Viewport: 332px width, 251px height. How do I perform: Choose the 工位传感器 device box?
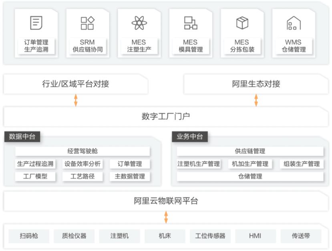(210, 236)
